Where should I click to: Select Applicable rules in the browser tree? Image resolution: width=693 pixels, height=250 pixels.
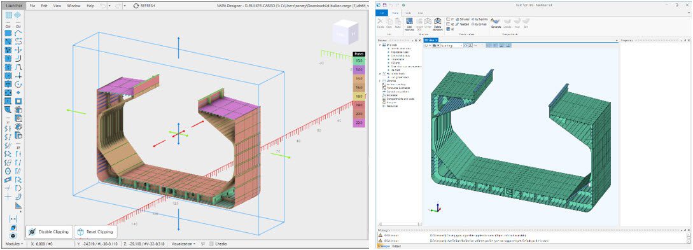[399, 52]
